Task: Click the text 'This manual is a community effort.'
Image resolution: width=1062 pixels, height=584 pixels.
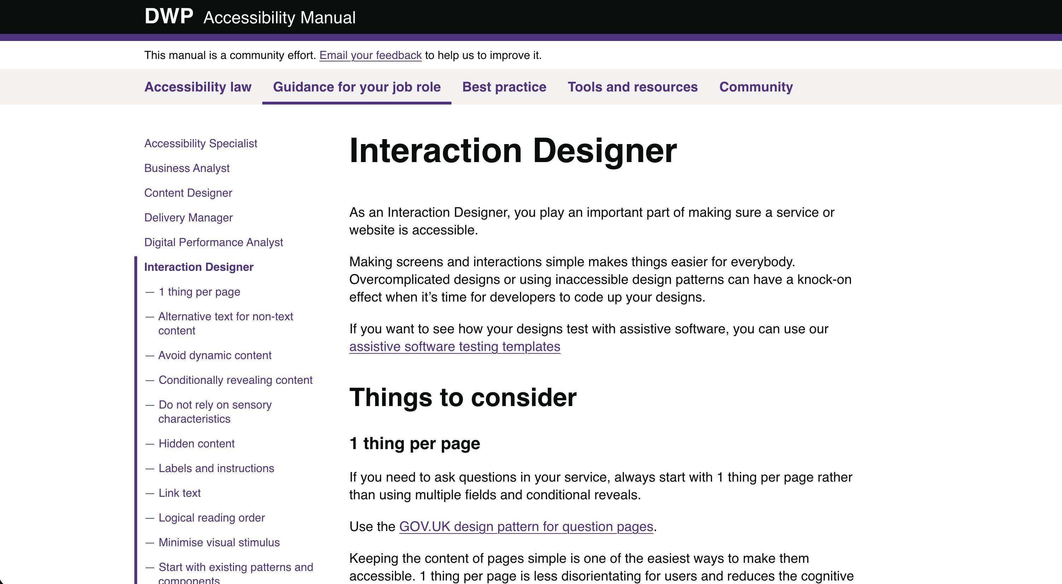Action: click(x=230, y=55)
